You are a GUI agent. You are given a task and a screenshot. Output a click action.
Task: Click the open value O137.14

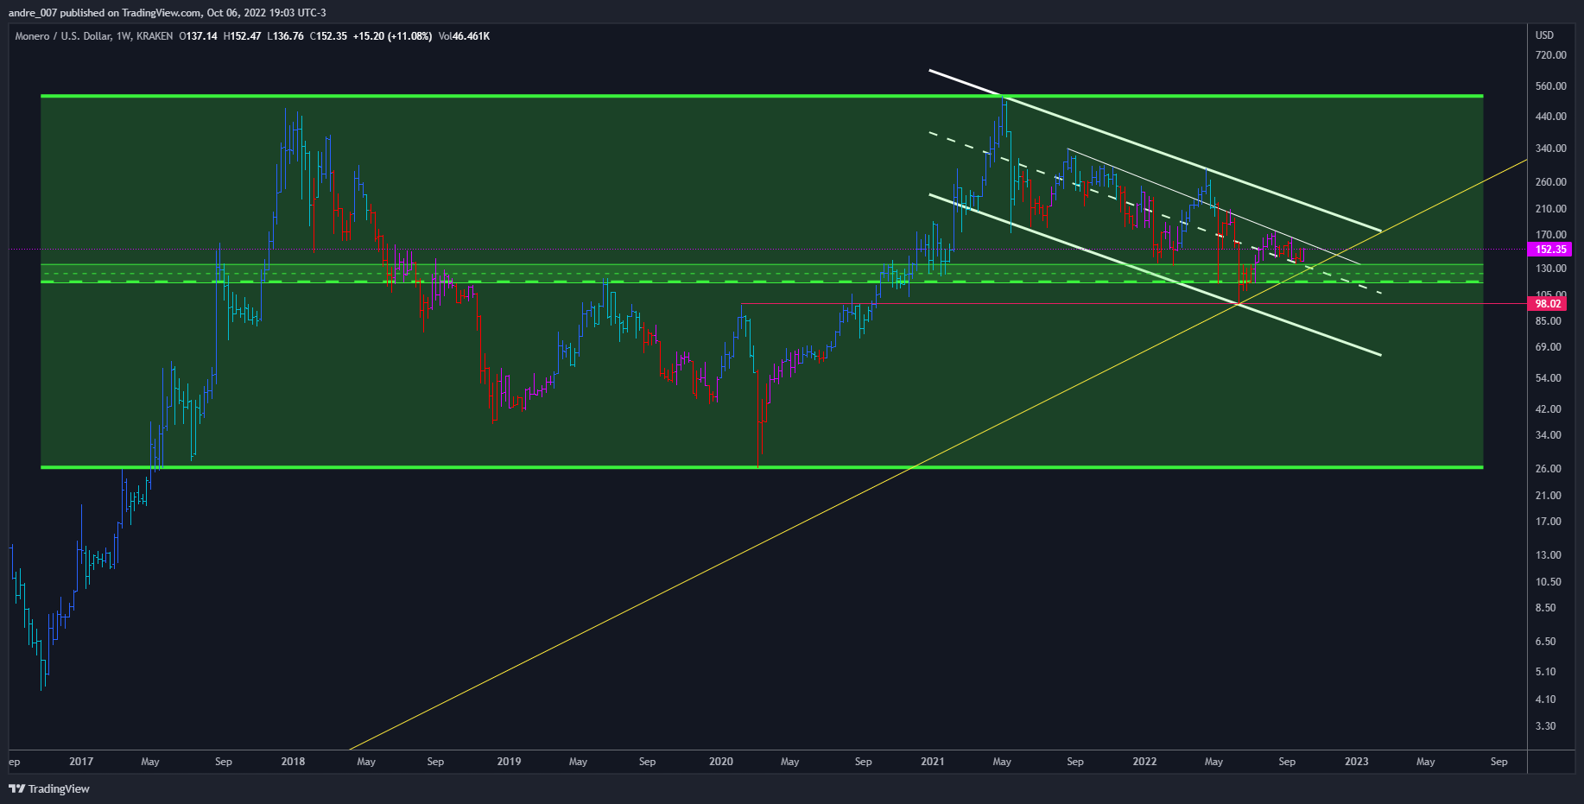198,36
